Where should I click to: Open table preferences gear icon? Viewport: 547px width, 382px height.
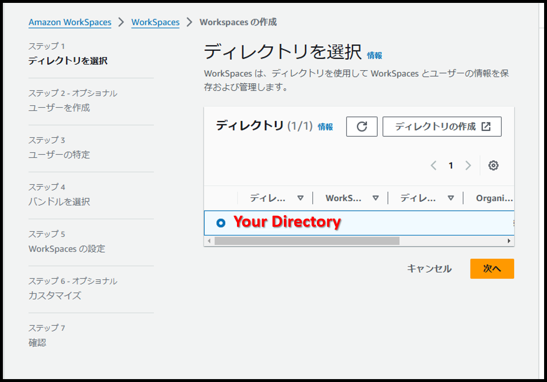click(493, 165)
